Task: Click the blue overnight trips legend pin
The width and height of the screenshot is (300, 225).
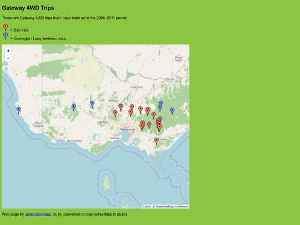Action: point(6,36)
